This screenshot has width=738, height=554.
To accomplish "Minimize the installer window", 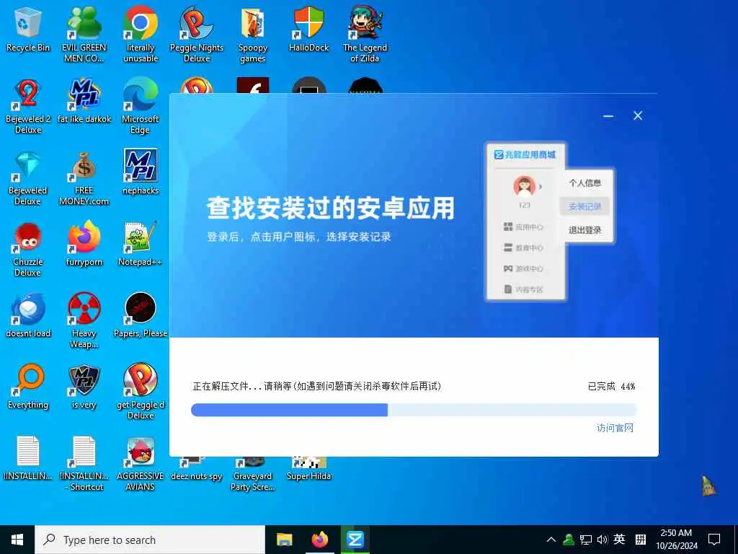I will click(608, 116).
